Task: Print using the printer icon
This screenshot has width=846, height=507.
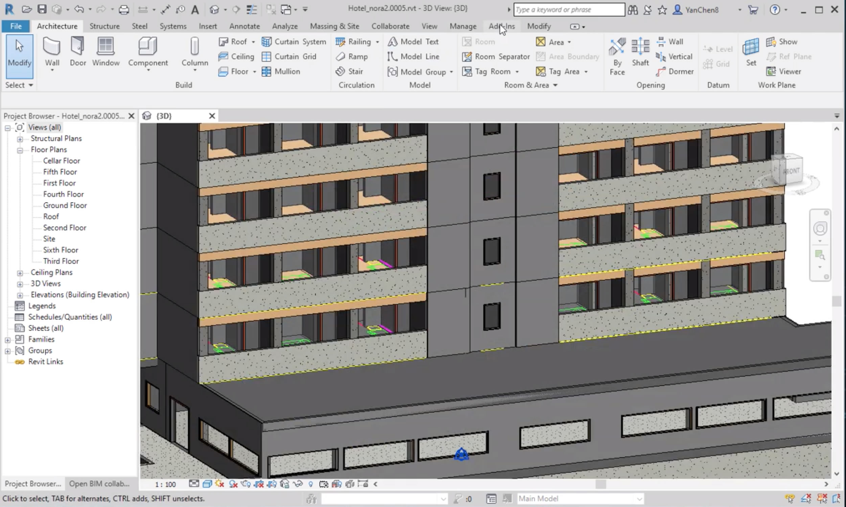Action: coord(124,9)
